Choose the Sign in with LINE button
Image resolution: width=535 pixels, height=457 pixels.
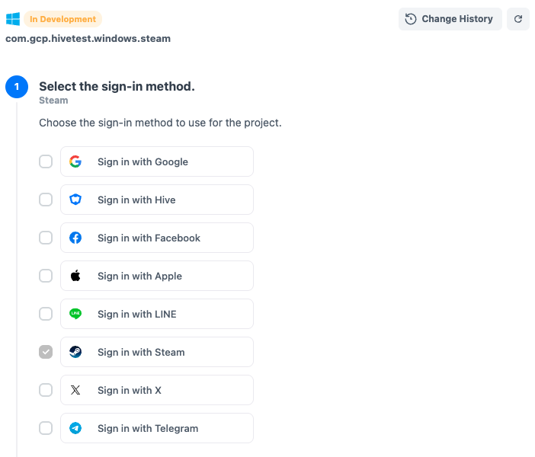point(157,314)
